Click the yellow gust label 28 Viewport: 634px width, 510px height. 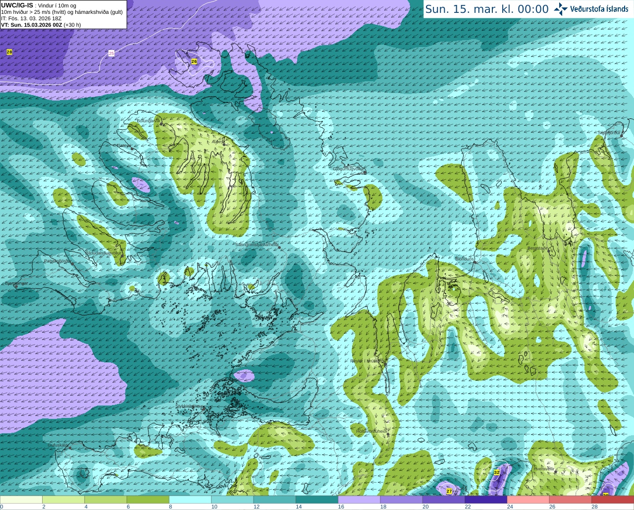point(9,52)
